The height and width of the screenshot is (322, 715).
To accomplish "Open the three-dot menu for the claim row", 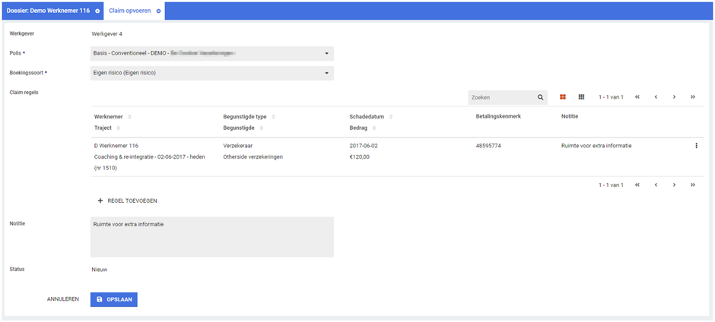I will [696, 146].
